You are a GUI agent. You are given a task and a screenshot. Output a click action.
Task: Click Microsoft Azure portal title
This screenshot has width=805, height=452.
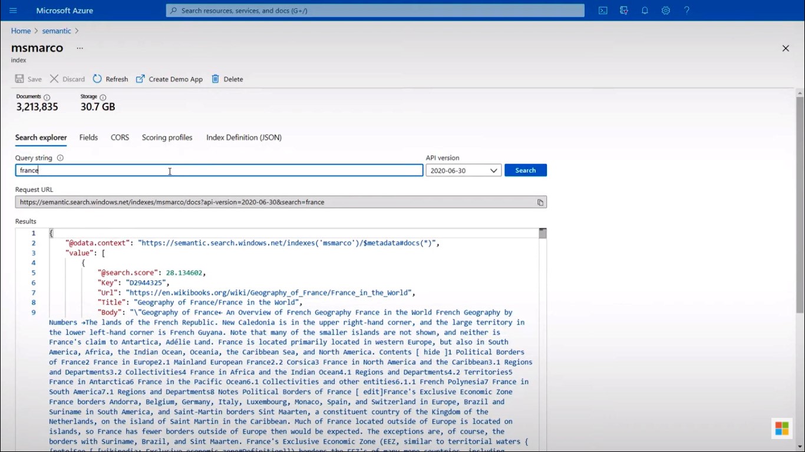(x=65, y=11)
